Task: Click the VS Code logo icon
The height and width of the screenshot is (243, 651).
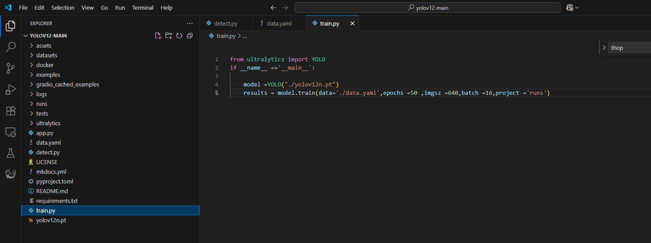Action: point(8,7)
